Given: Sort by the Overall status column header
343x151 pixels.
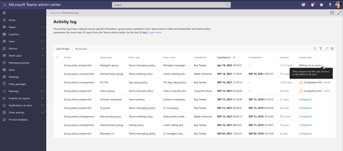Looking at the screenshot, I should point(306,57).
